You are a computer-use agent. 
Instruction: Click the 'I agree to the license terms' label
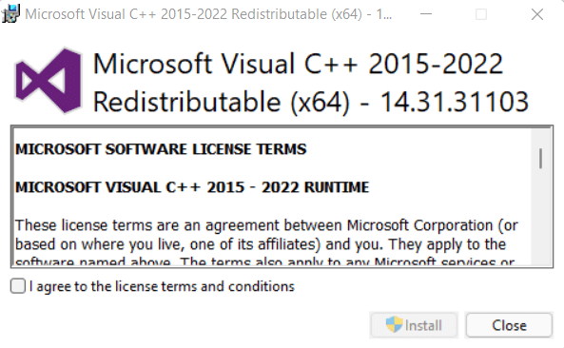[162, 286]
